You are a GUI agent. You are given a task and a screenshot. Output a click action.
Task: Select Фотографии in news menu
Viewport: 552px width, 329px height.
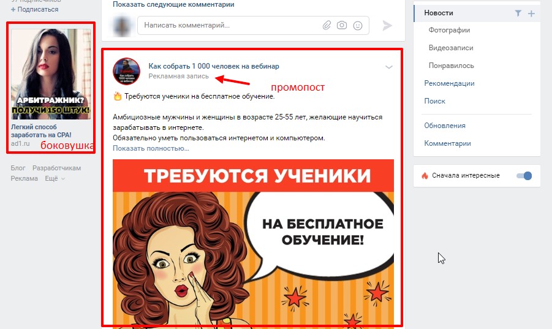pyautogui.click(x=449, y=30)
